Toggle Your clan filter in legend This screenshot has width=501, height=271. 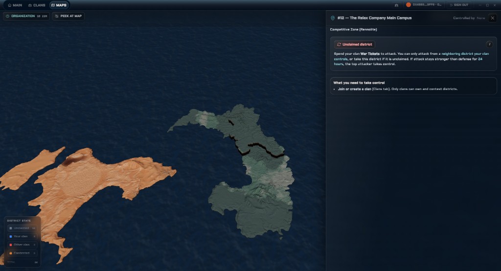pyautogui.click(x=22, y=236)
